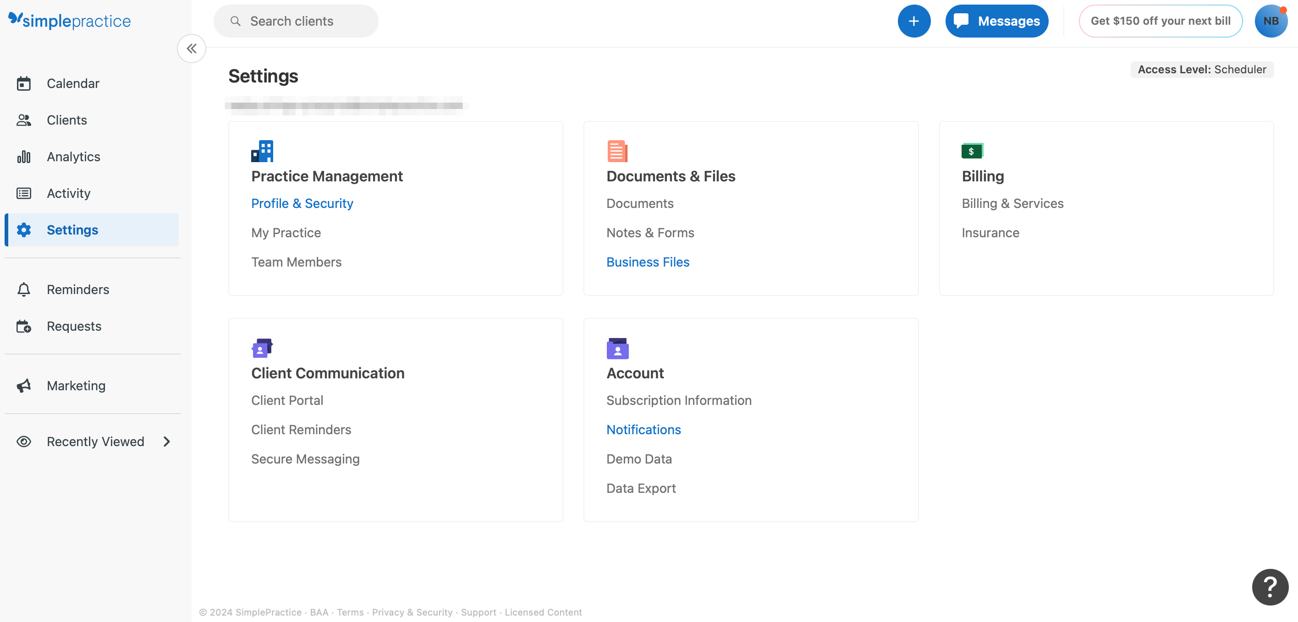Select Settings in the sidebar navigation
The height and width of the screenshot is (622, 1298).
tap(72, 229)
